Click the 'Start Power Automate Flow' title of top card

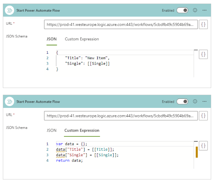(x=38, y=11)
